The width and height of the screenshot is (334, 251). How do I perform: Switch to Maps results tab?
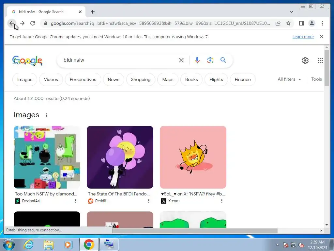point(168,79)
